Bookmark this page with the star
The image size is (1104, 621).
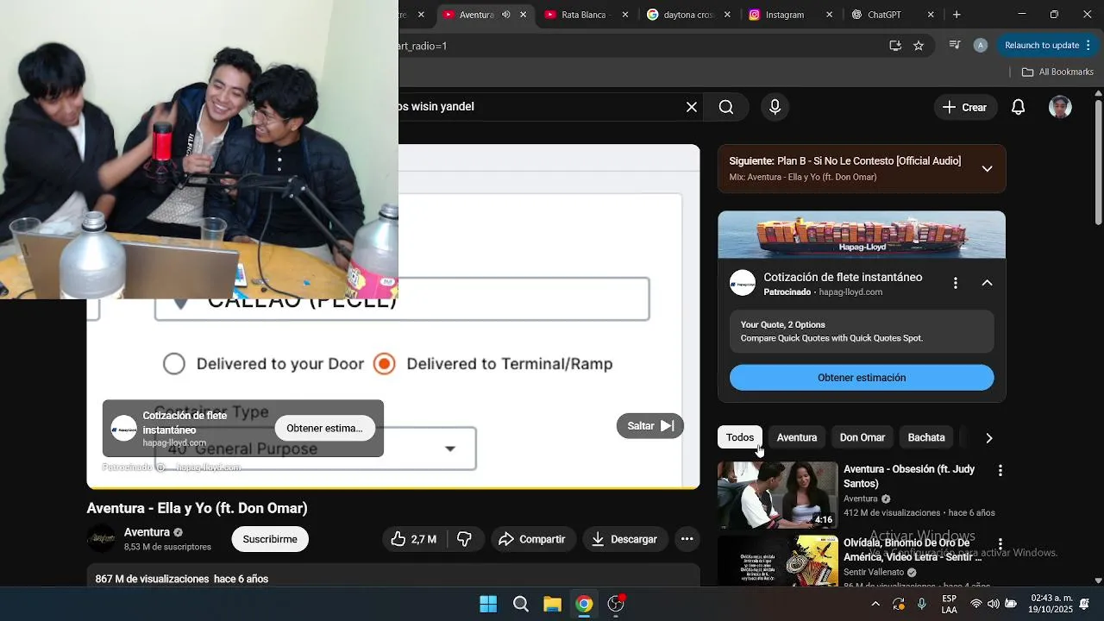tap(919, 46)
